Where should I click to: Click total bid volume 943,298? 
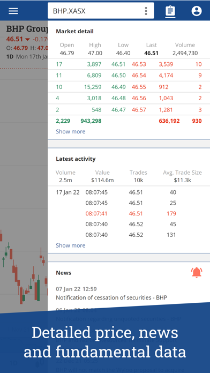coord(91,121)
